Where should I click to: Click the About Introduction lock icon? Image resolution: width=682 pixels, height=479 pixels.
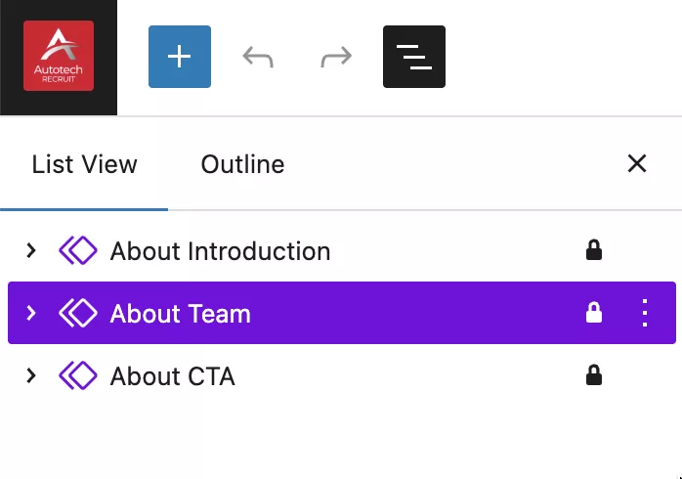(593, 251)
